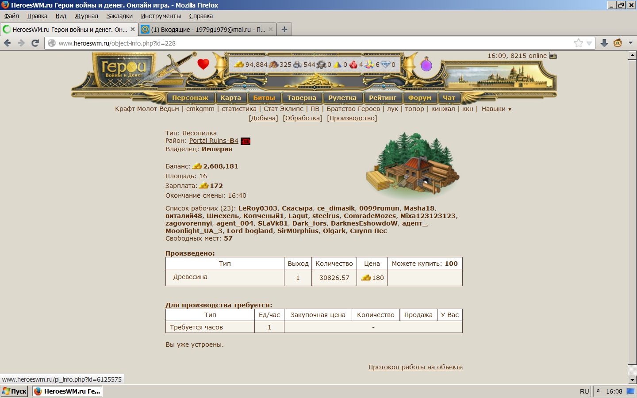Screen dimensions: 637x398
Task: Click the red crystal resource icon
Action: click(353, 65)
